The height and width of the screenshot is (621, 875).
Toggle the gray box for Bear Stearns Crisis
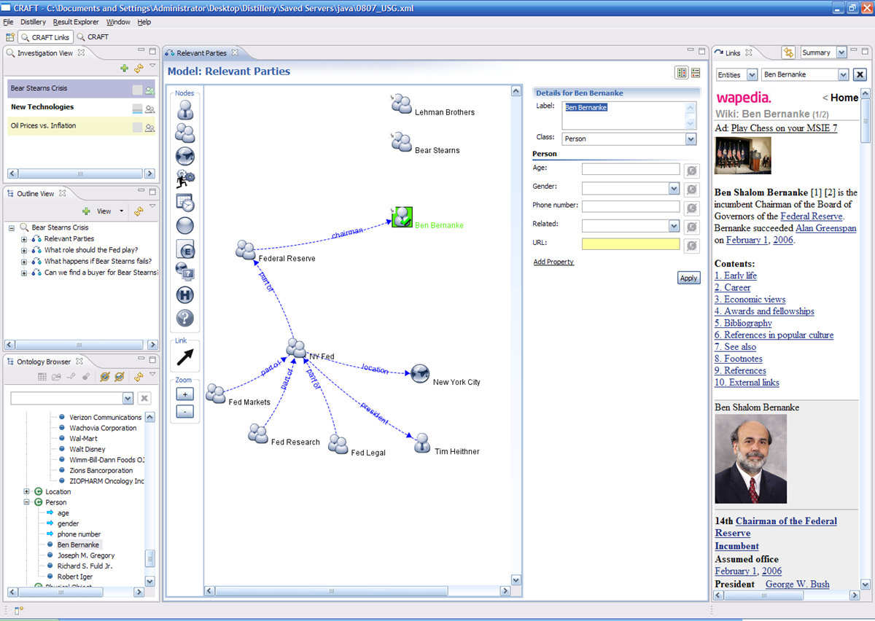pos(137,90)
